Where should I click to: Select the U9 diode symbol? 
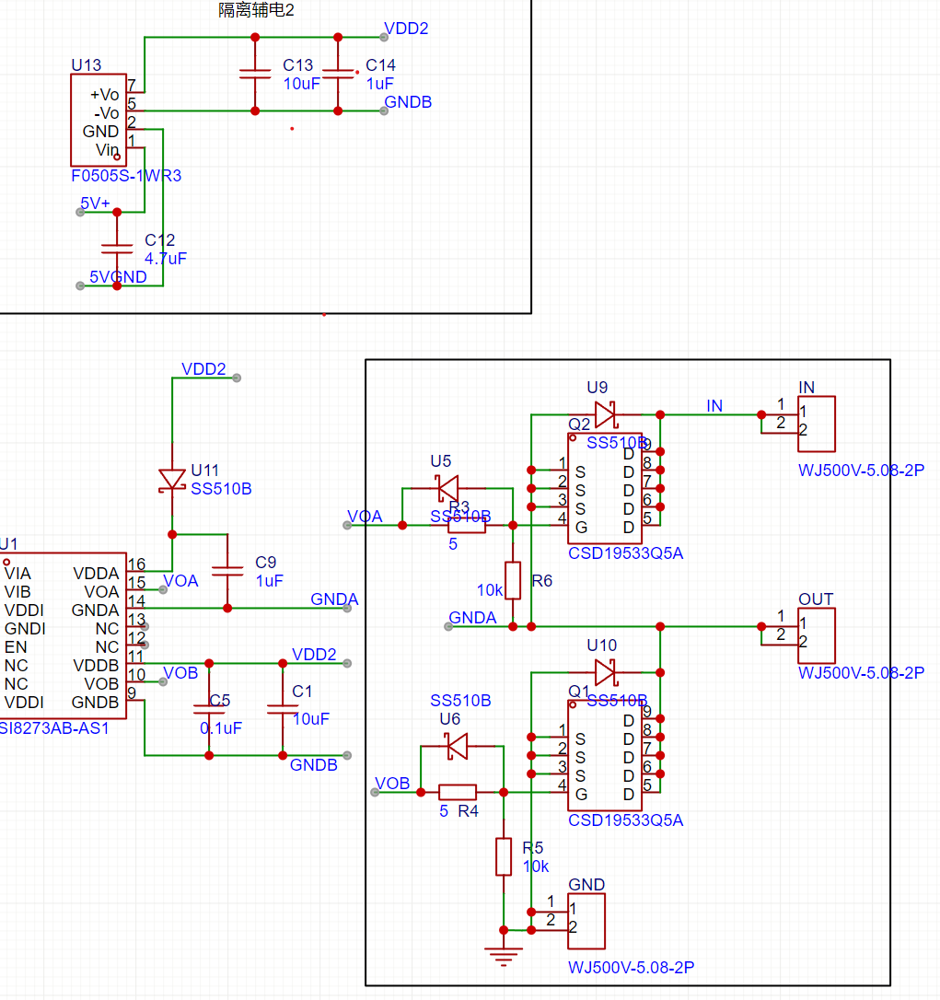click(605, 414)
